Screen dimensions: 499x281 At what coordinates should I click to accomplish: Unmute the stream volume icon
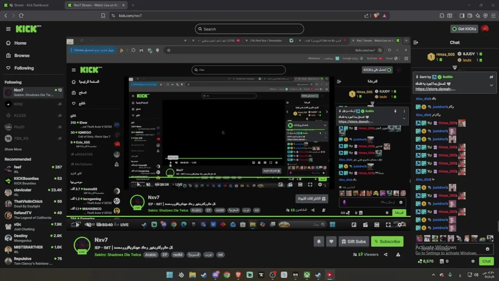point(89,224)
